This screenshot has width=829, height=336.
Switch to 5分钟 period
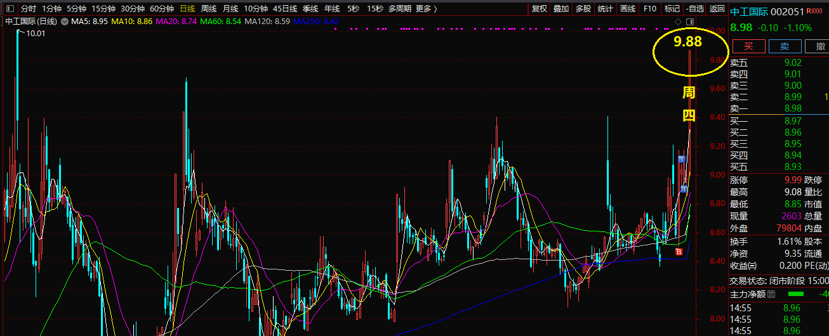[76, 9]
